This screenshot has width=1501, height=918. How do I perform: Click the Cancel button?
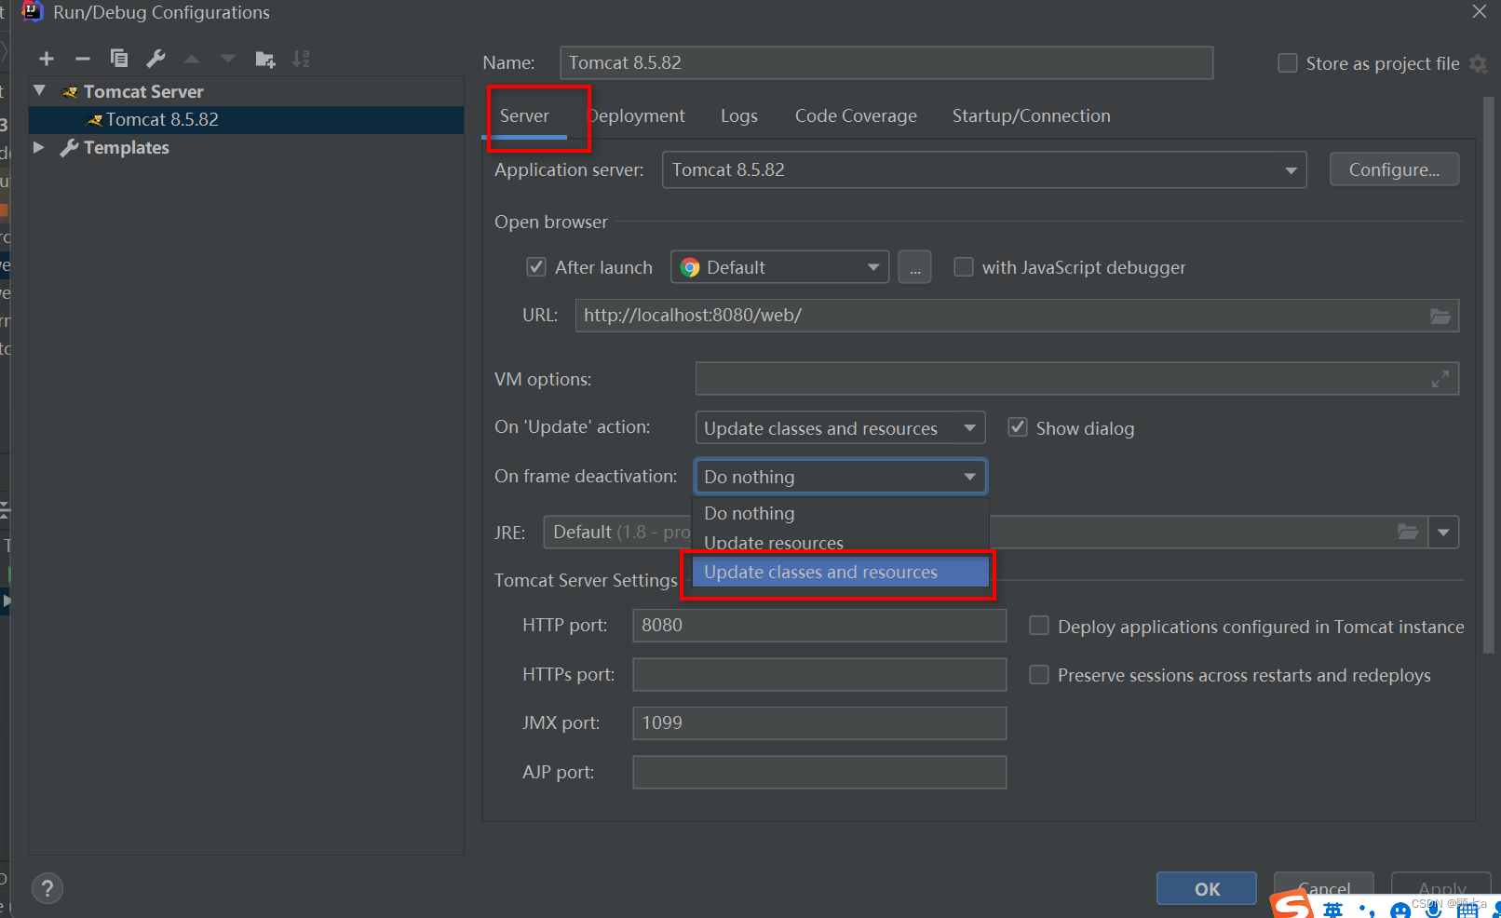tap(1324, 889)
